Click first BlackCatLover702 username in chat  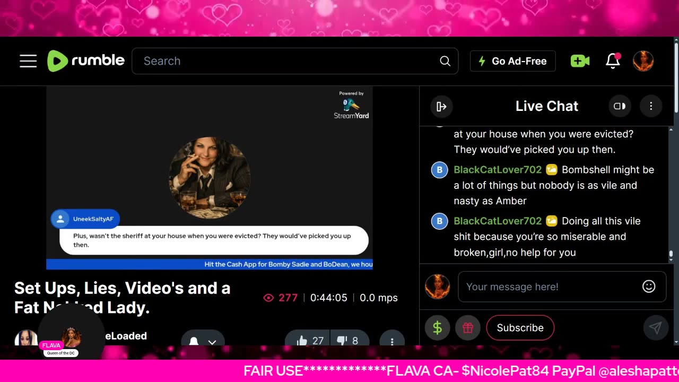coord(498,170)
